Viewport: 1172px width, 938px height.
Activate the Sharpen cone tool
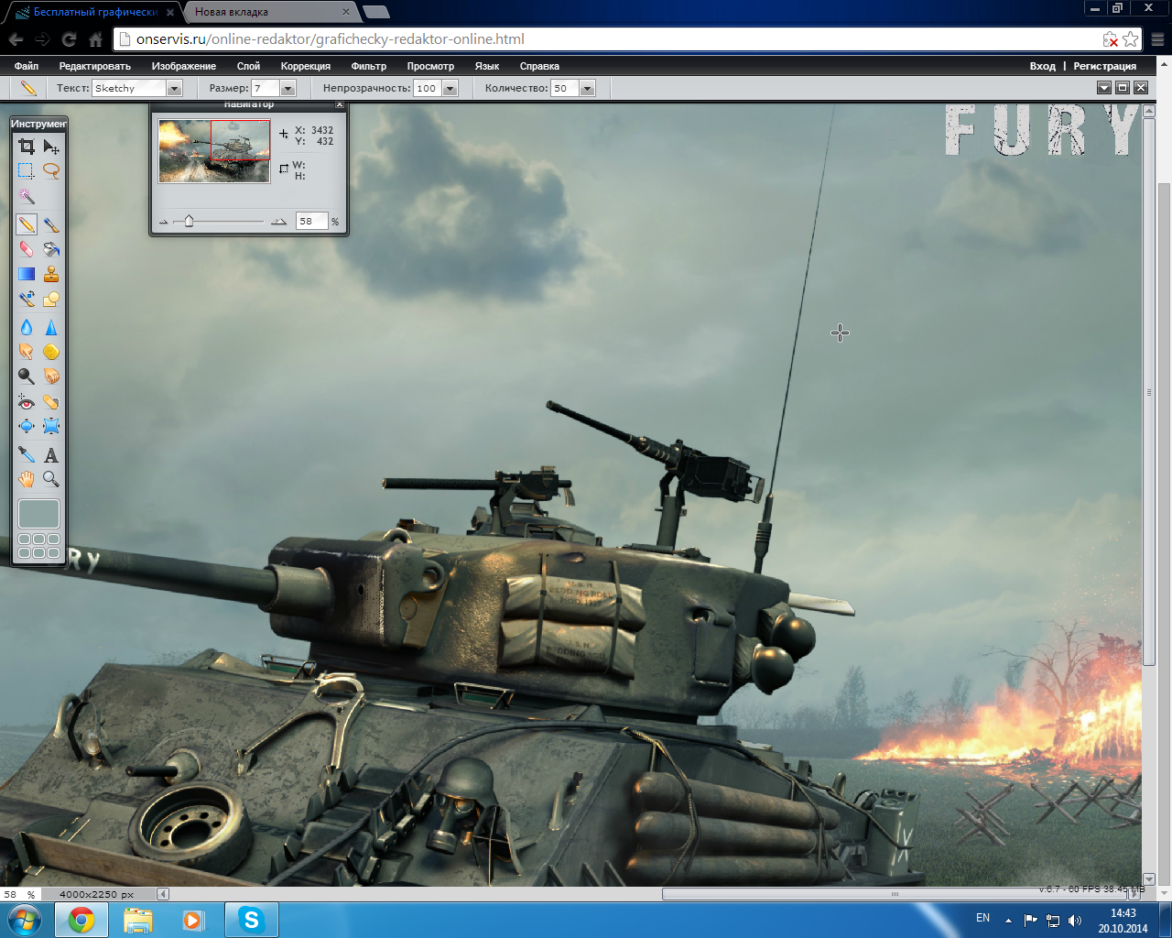(51, 327)
